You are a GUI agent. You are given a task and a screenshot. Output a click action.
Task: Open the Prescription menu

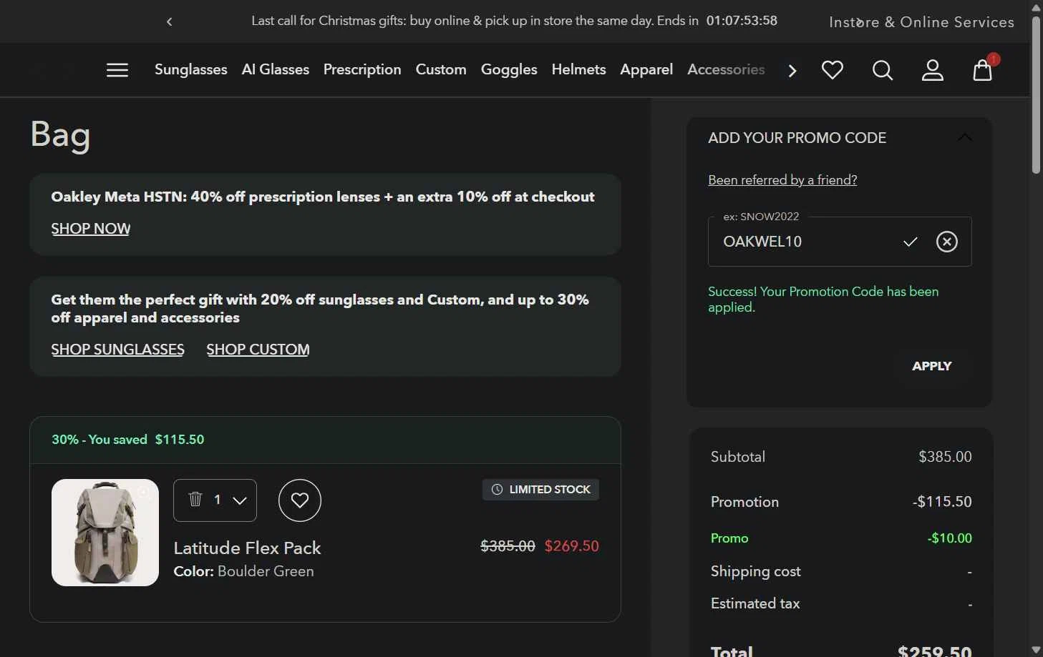pos(362,69)
